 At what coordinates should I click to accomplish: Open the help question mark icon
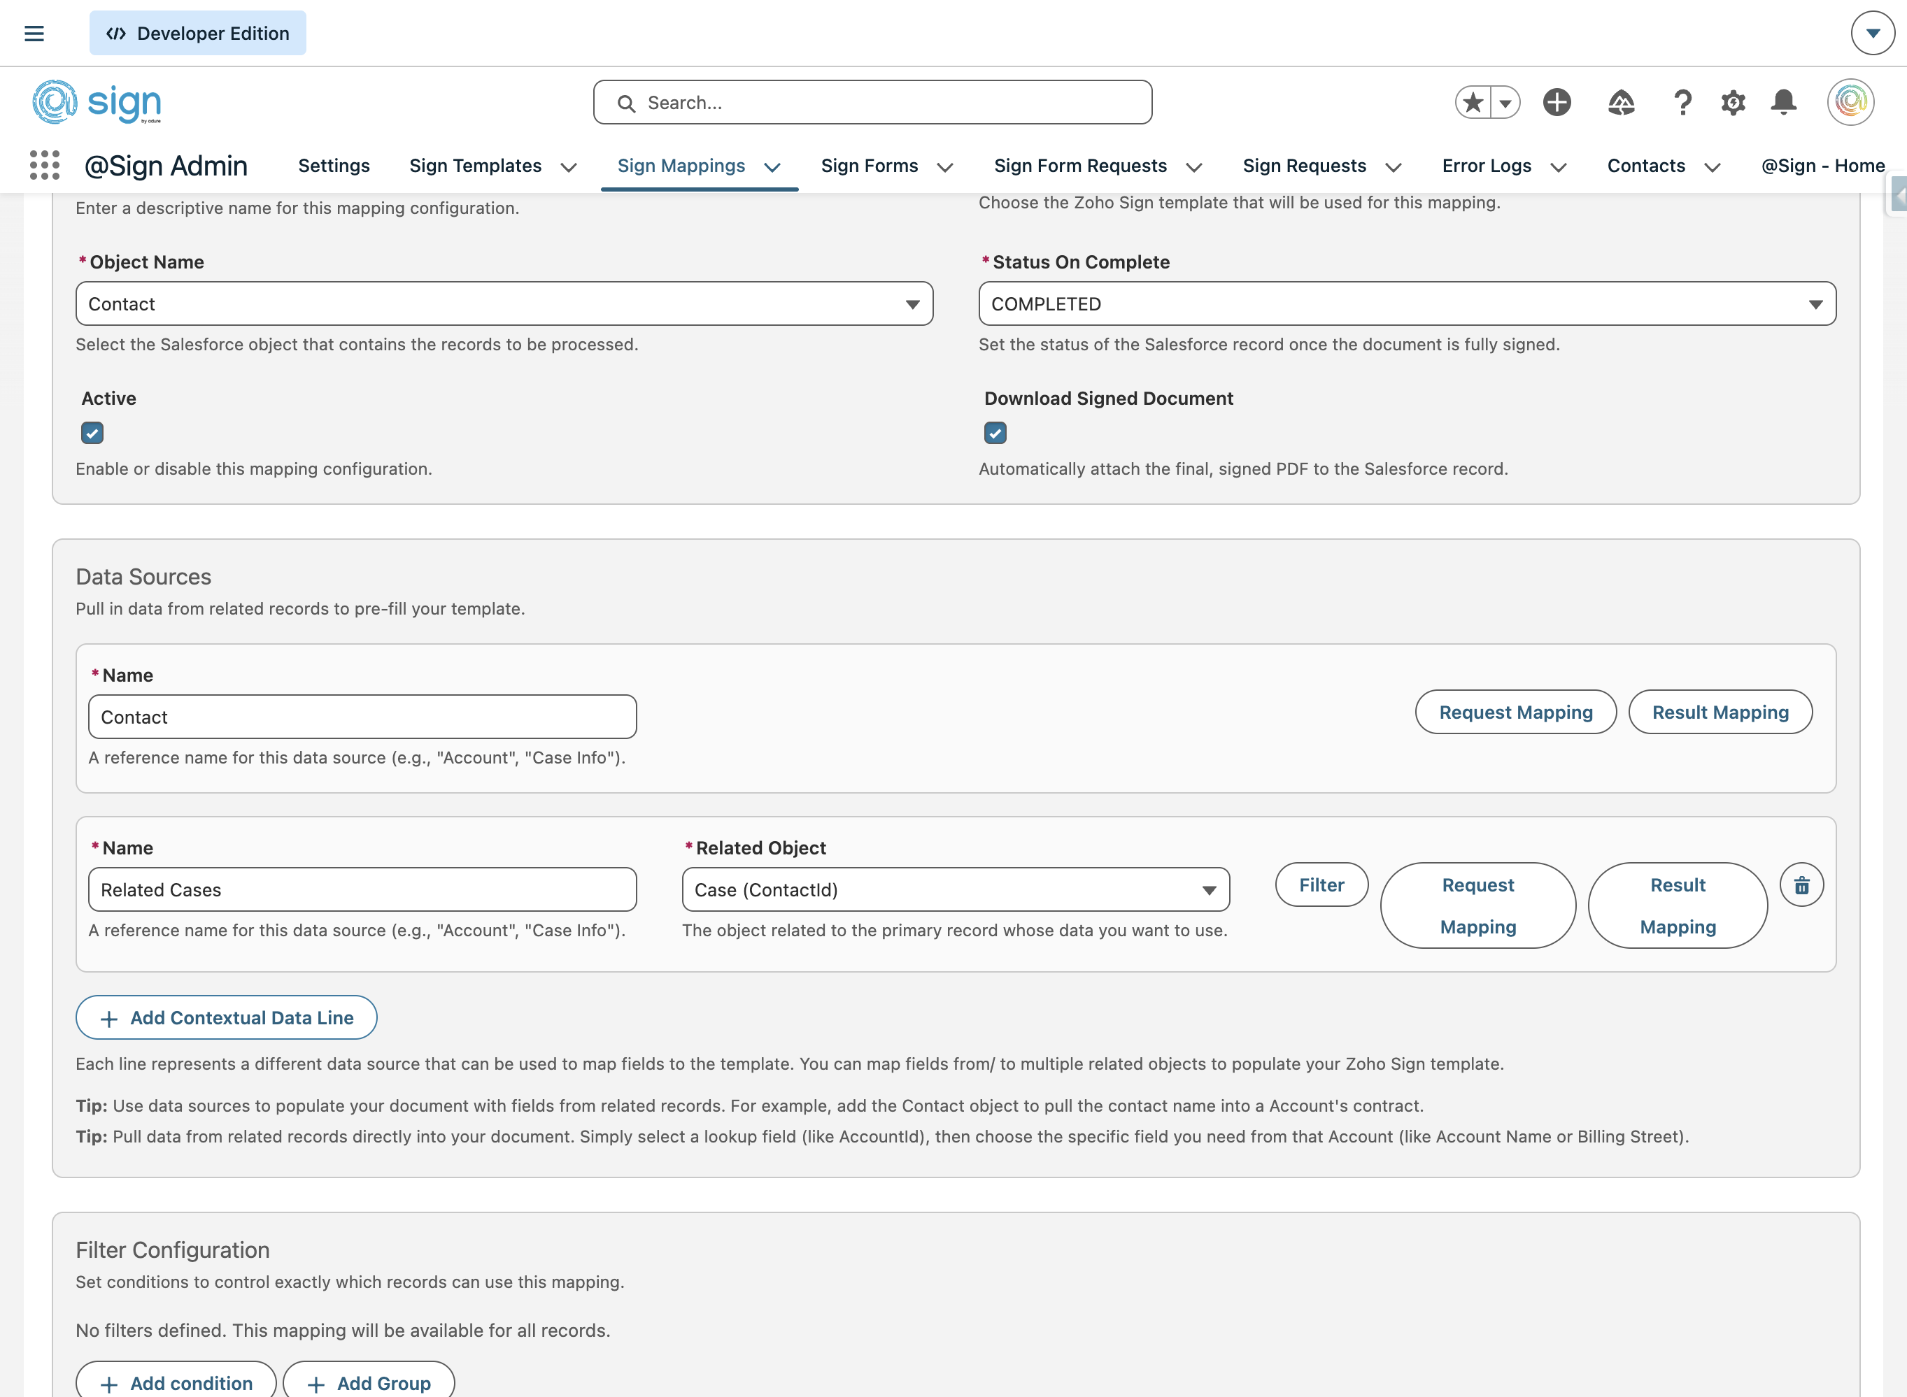point(1682,102)
